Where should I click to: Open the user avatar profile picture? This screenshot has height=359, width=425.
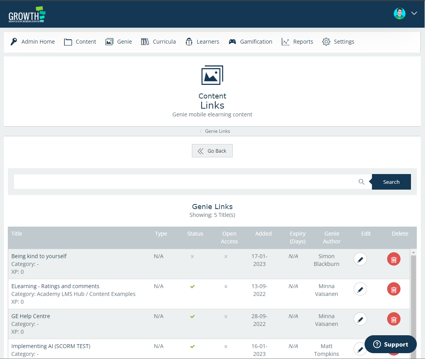[x=400, y=14]
